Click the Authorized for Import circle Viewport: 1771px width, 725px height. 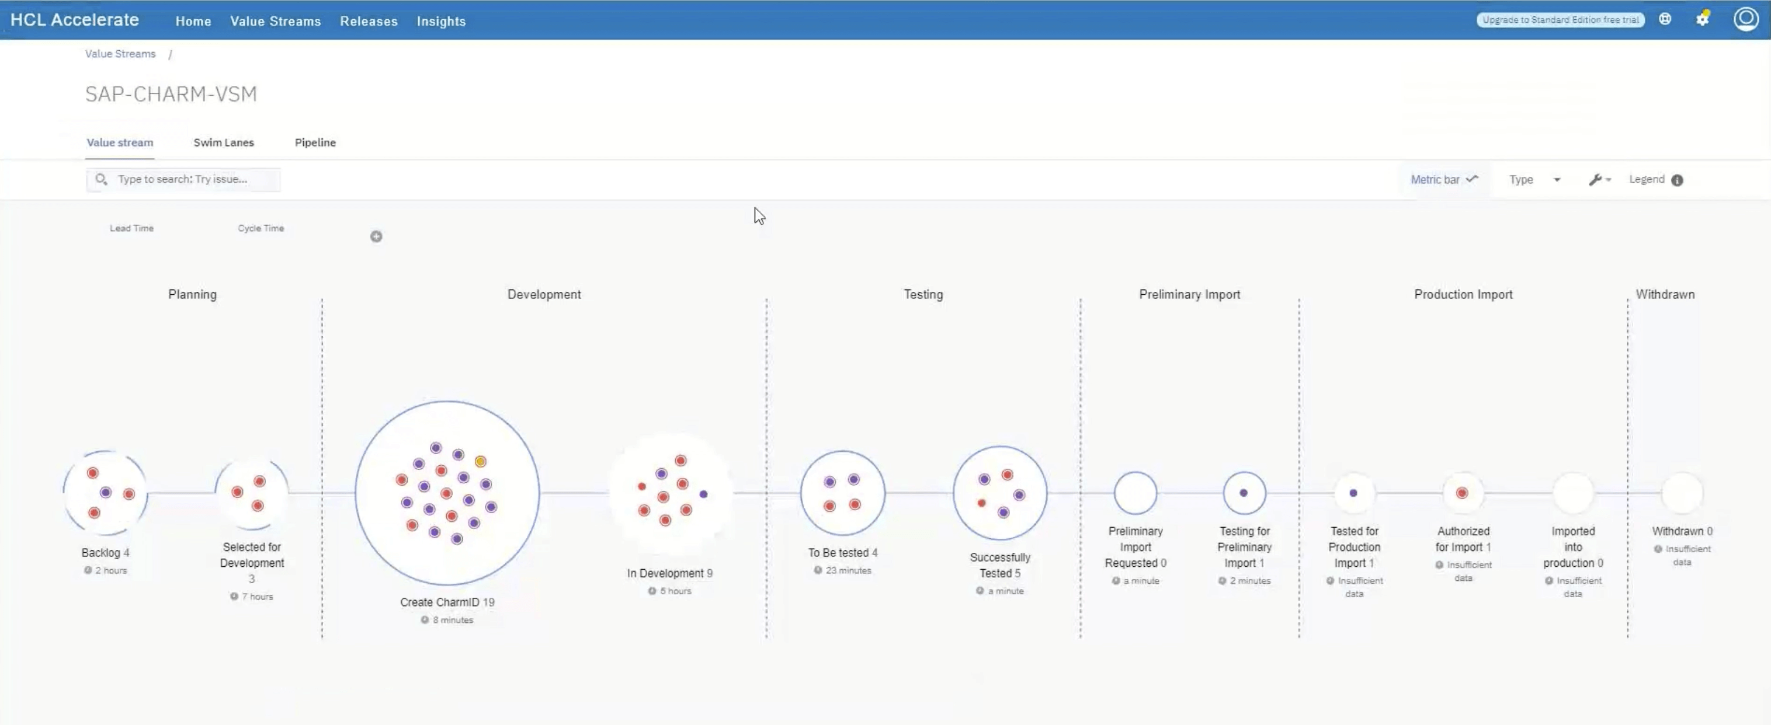tap(1463, 493)
